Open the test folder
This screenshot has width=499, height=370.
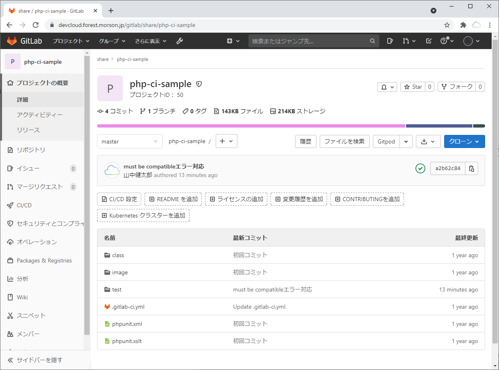point(117,289)
